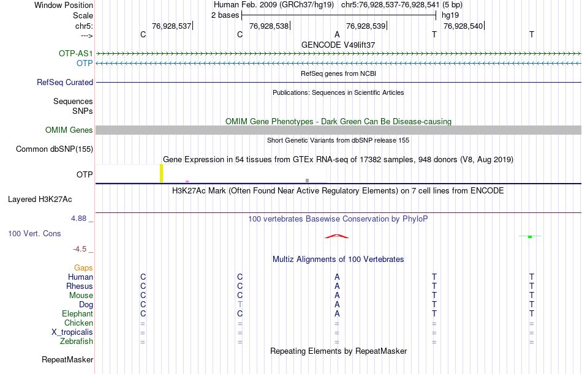Click Short Genetic Variants from dbSNP title

click(338, 140)
